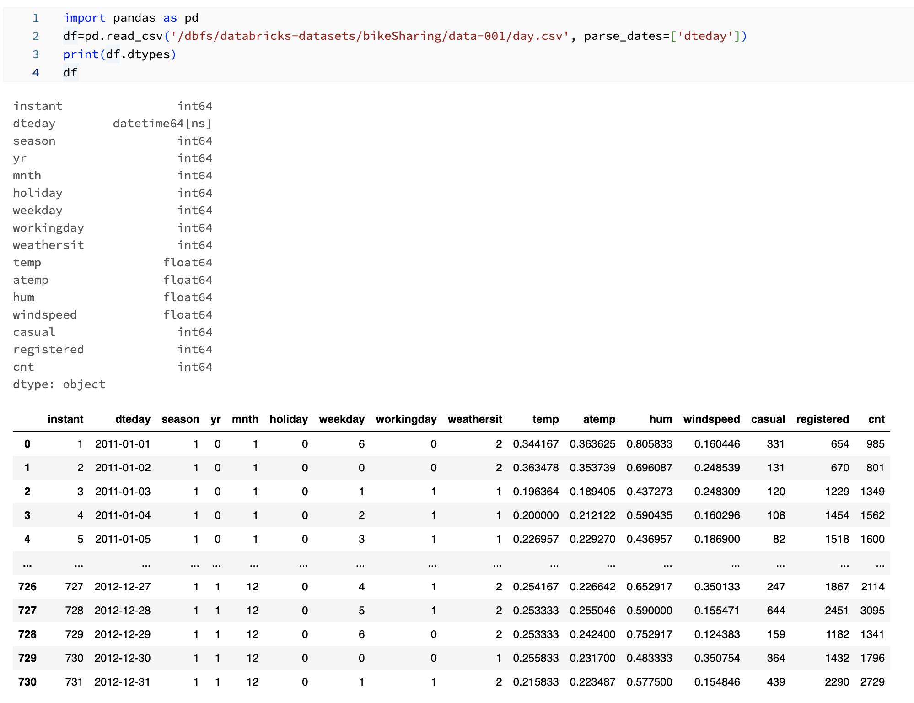This screenshot has width=914, height=703.
Task: Click the value 2729 in the last row
Action: point(874,681)
